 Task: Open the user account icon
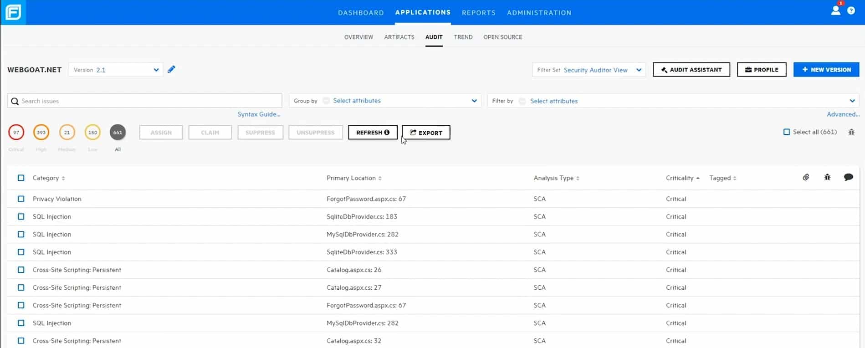point(835,10)
